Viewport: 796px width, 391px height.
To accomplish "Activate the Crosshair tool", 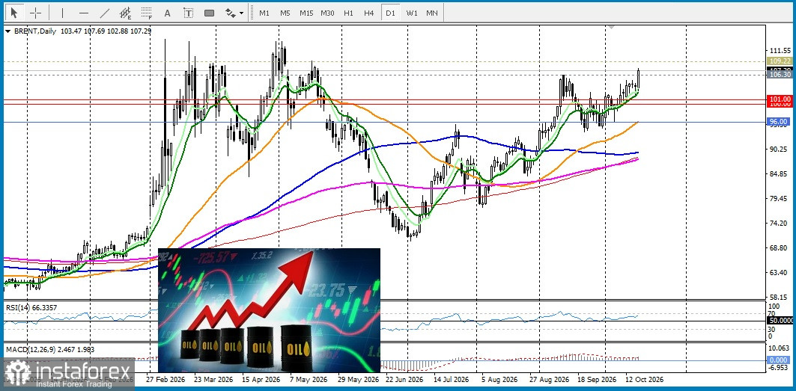I will pos(35,13).
